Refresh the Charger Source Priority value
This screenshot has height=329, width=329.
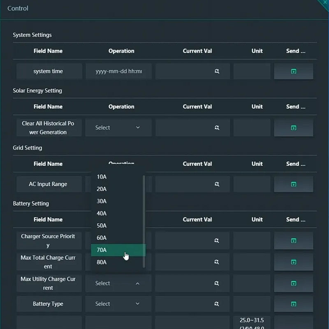tap(217, 241)
